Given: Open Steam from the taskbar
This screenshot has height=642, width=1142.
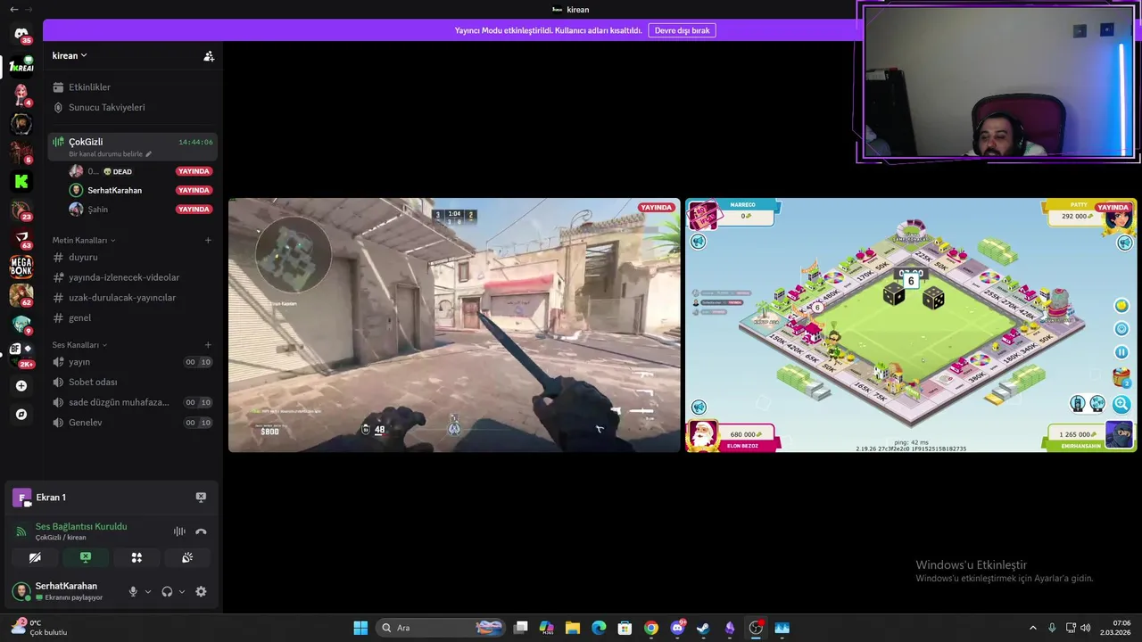Looking at the screenshot, I should [703, 628].
